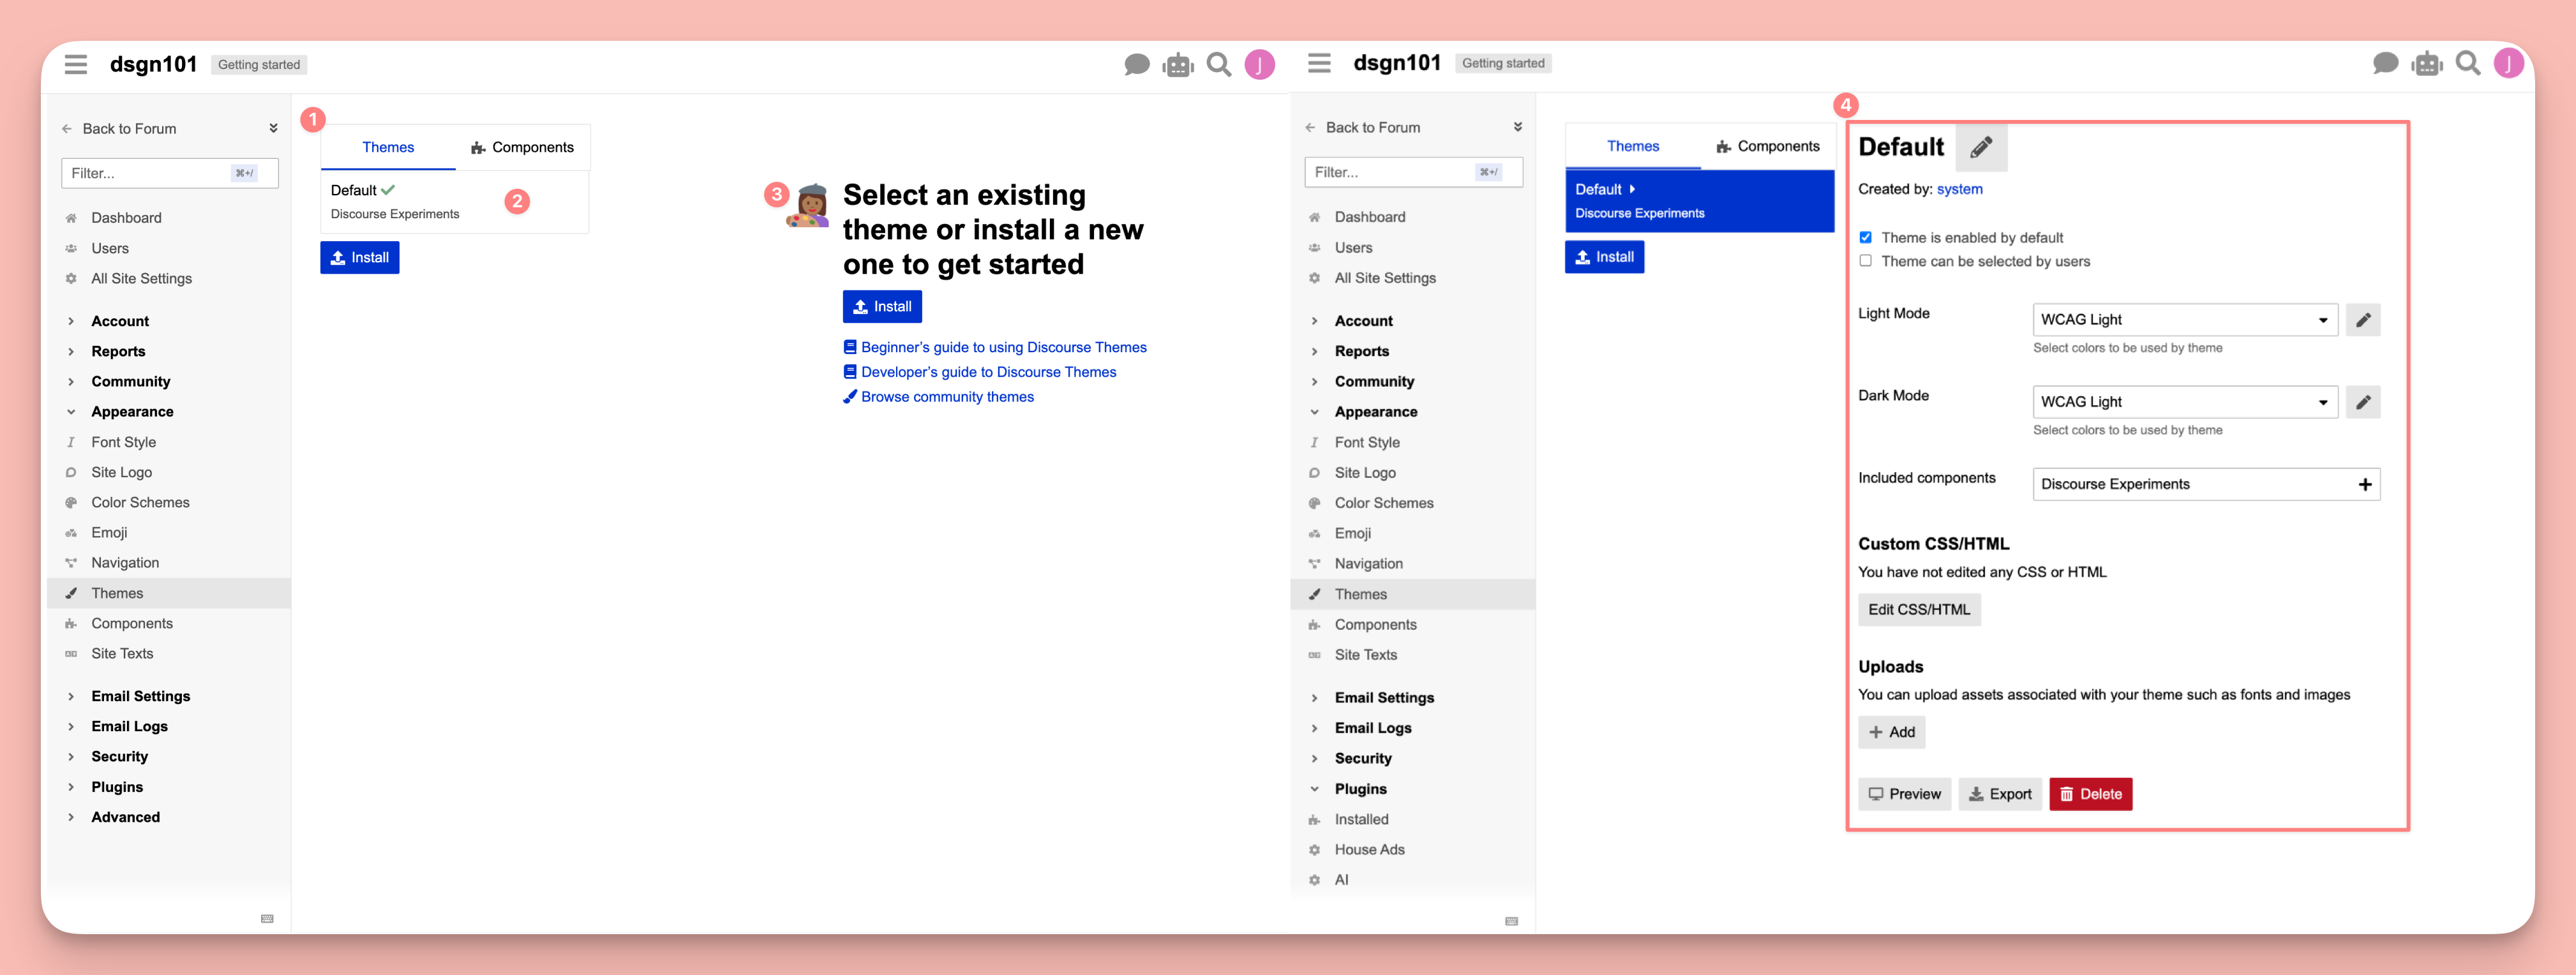Uncheck Theme is enabled by default
The height and width of the screenshot is (975, 2576).
(x=1865, y=237)
